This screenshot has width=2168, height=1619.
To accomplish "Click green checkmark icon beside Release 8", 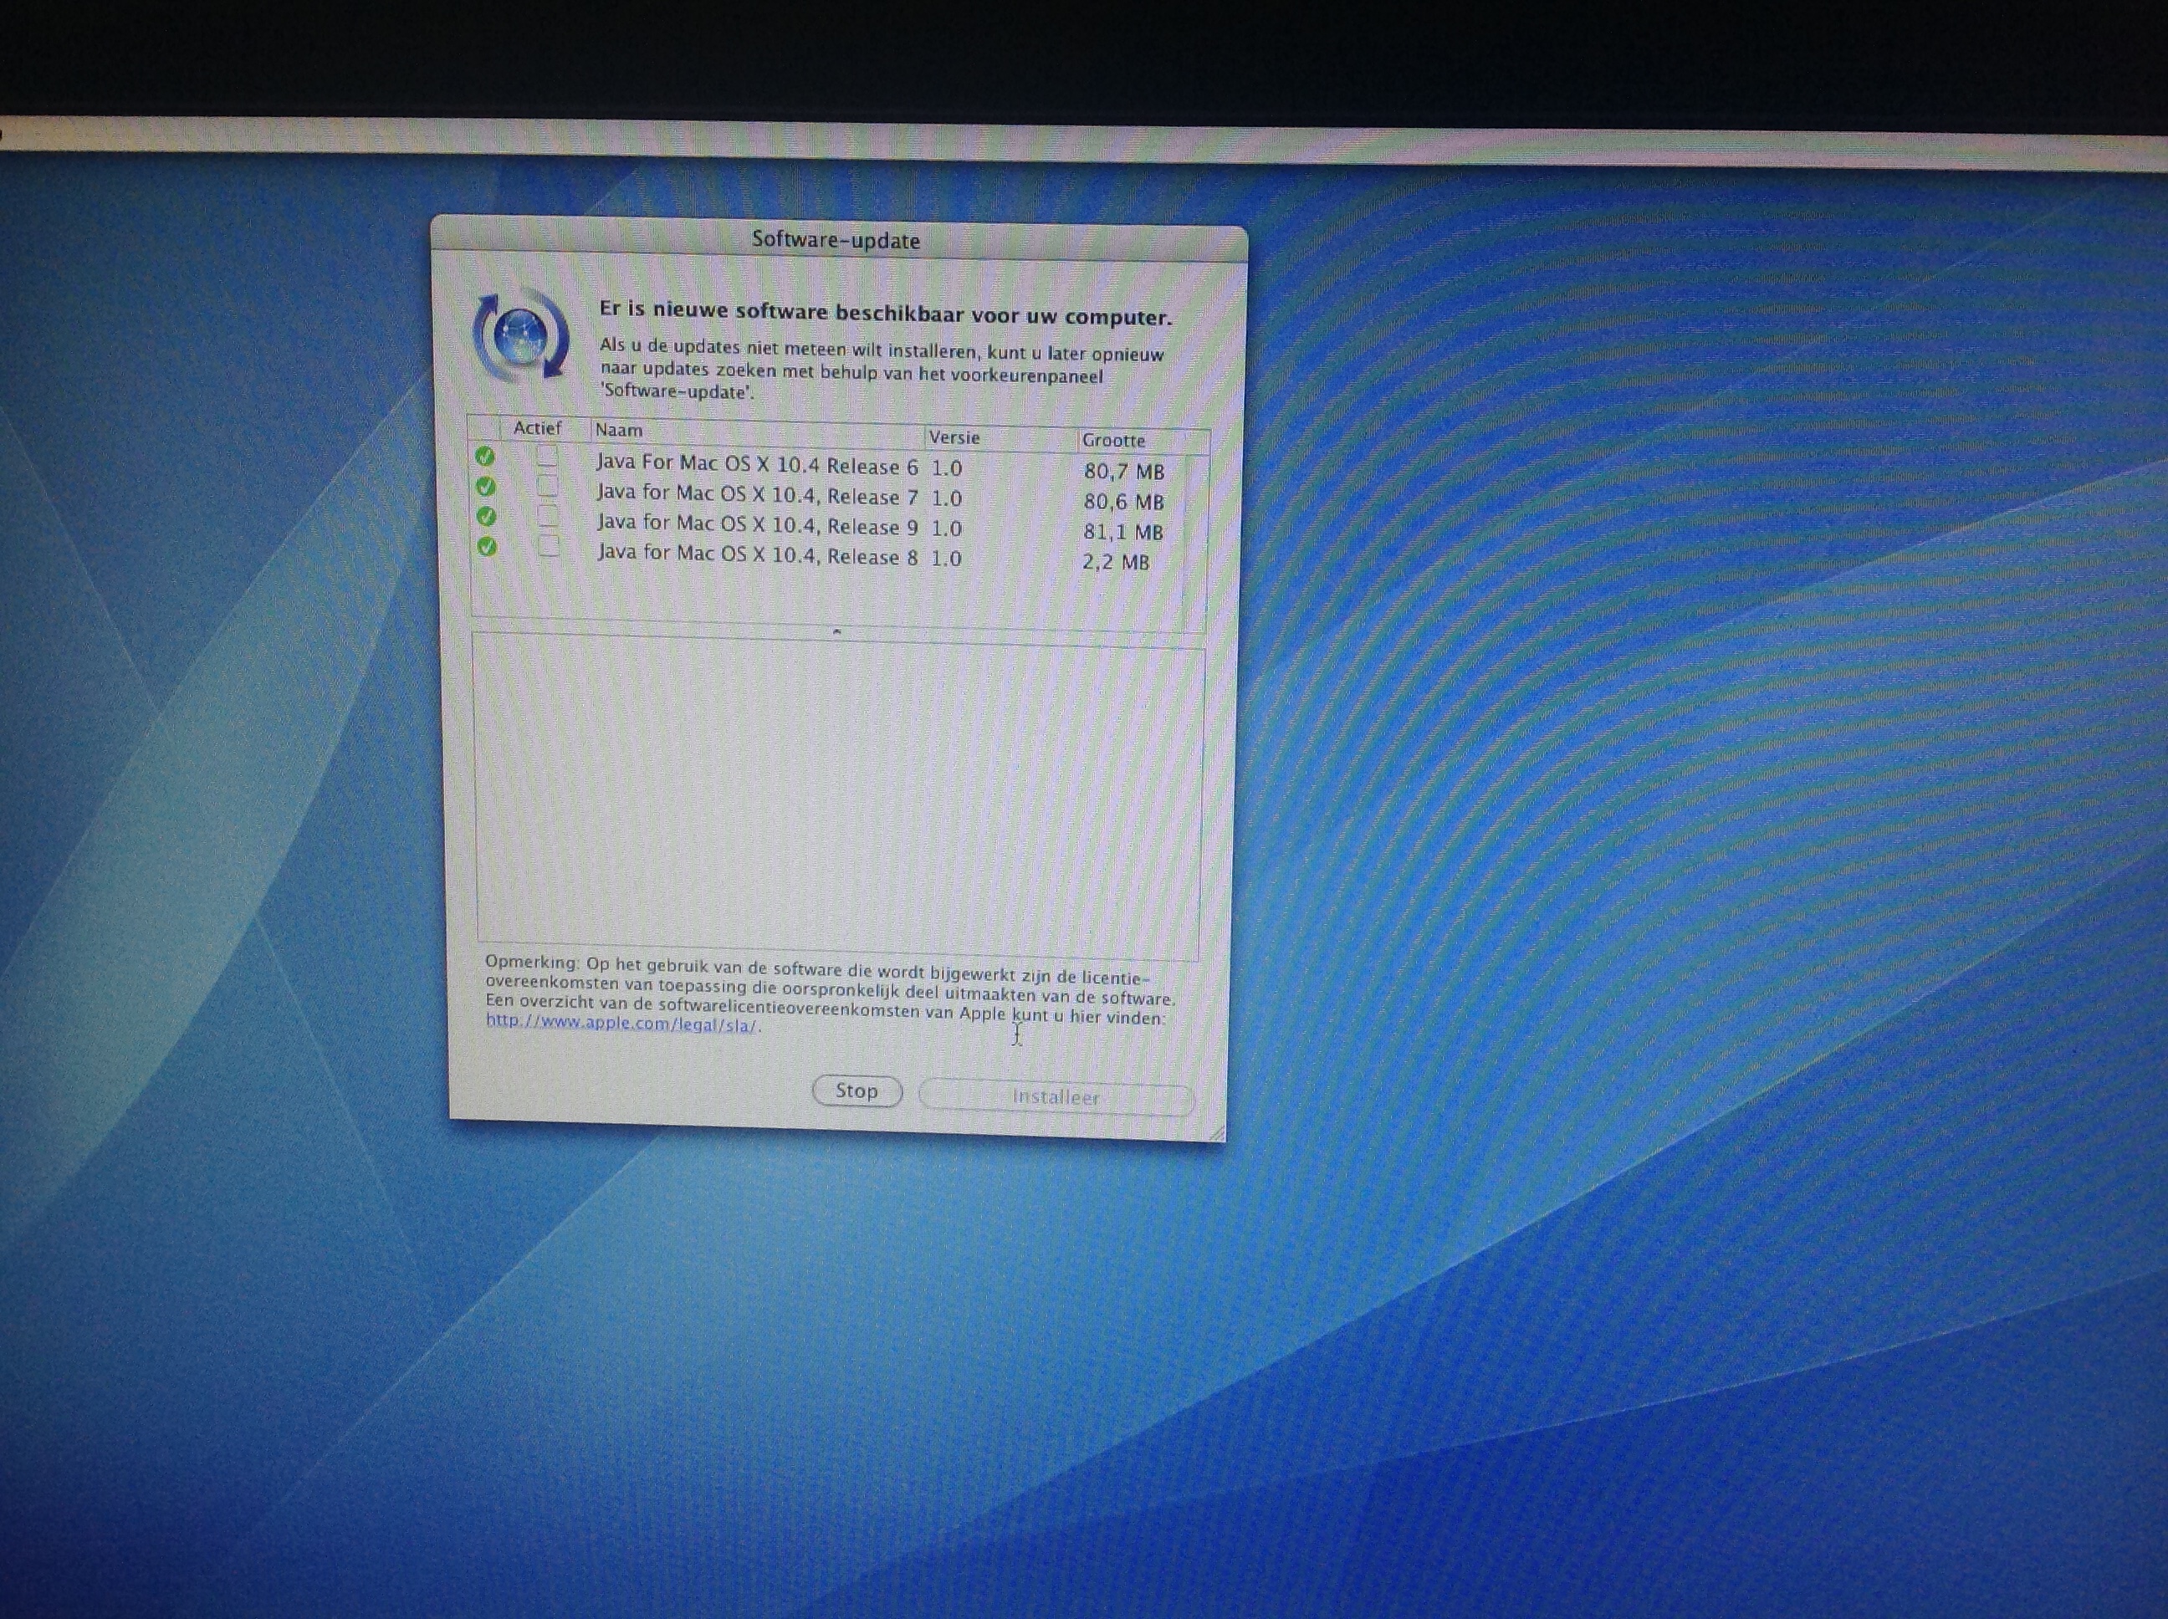I will pyautogui.click(x=487, y=547).
